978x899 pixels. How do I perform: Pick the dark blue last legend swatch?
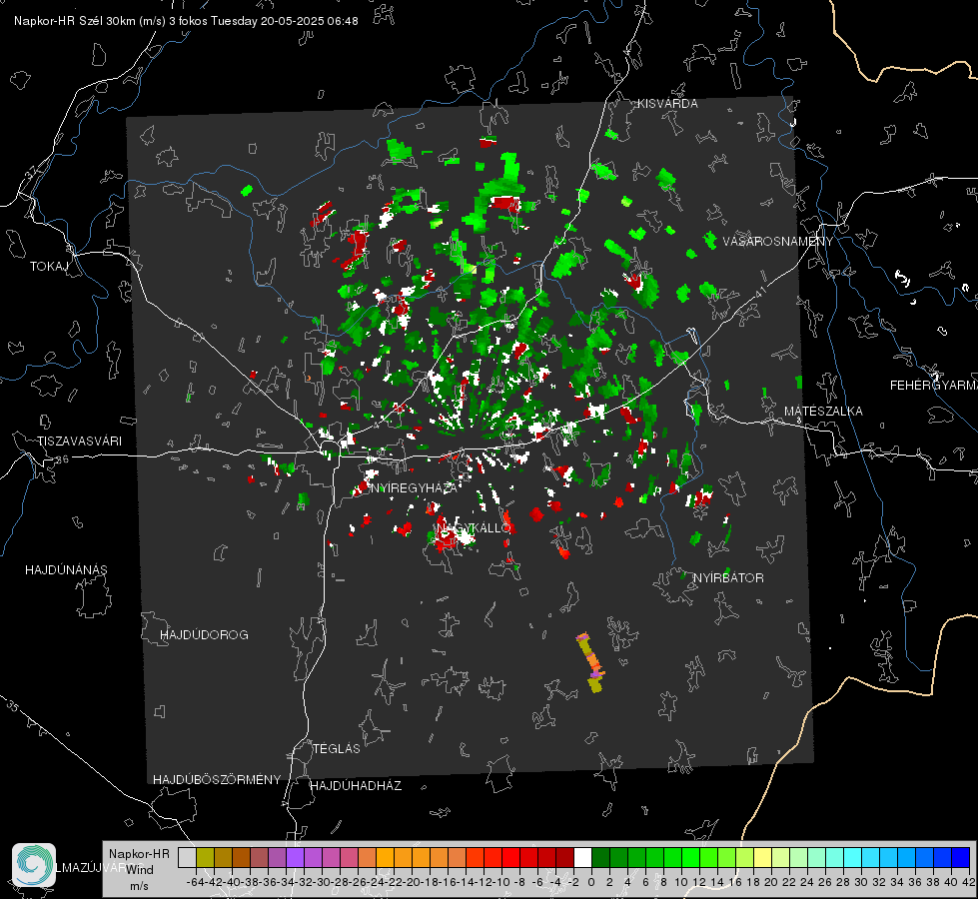pyautogui.click(x=961, y=857)
